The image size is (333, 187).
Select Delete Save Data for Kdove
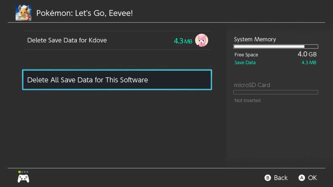coord(67,41)
